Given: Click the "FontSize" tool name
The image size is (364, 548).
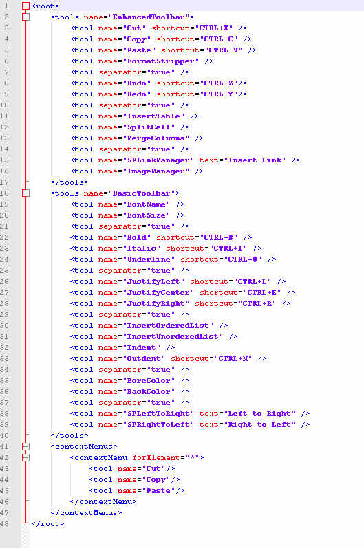Looking at the screenshot, I should click(147, 215).
